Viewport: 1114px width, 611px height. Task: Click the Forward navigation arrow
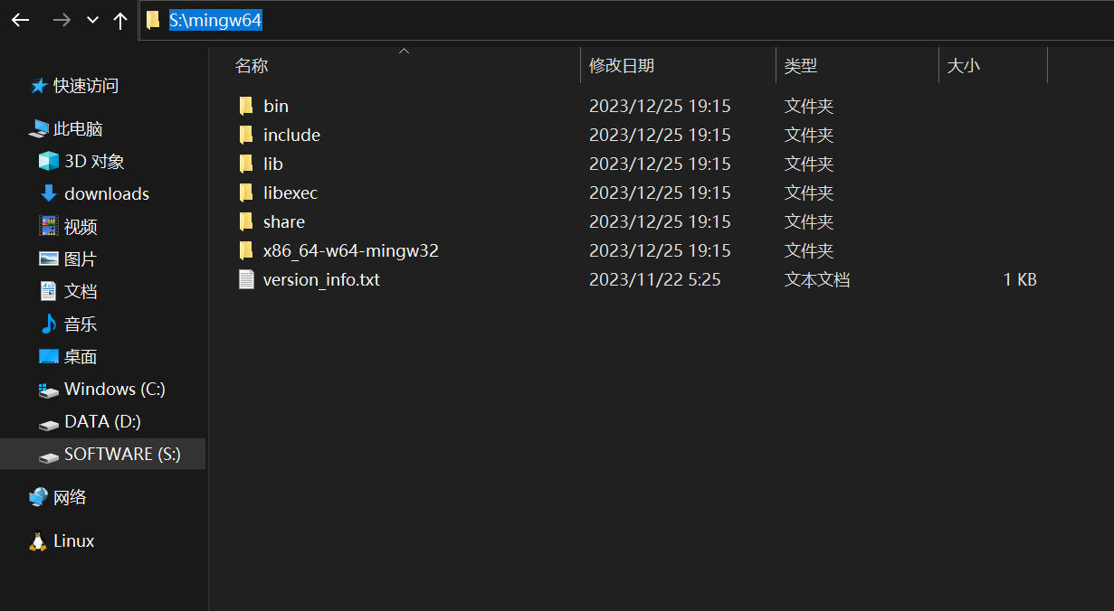point(62,20)
